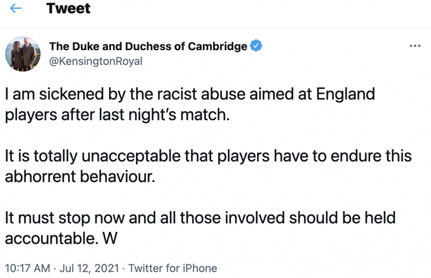Click the blue verified badge

coord(256,46)
